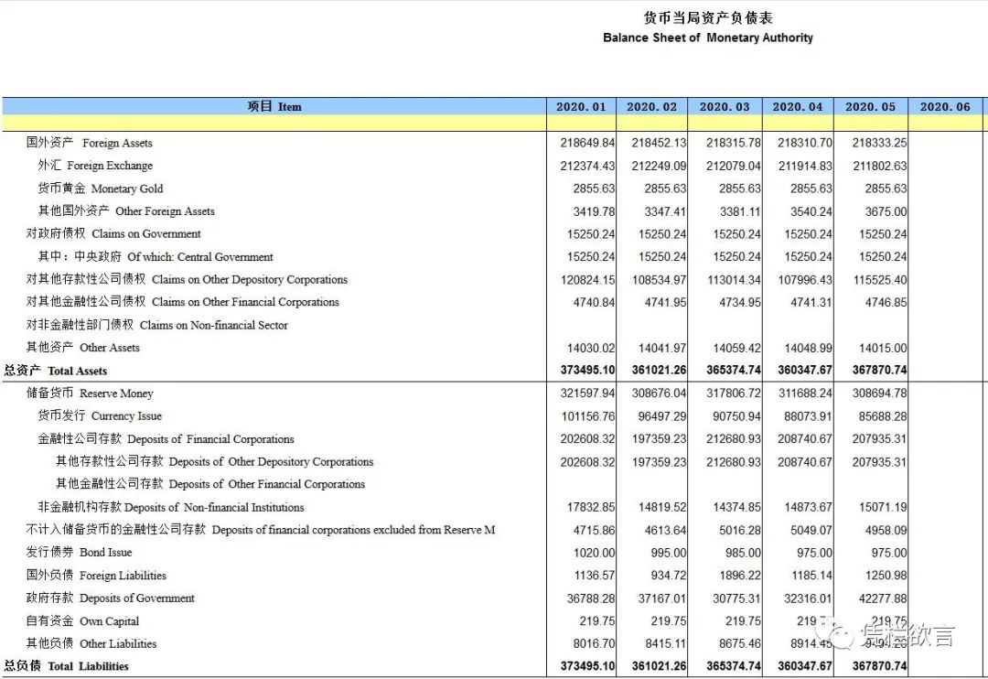The image size is (988, 679).
Task: Click the 项目 Item header cell
Action: pos(274,106)
